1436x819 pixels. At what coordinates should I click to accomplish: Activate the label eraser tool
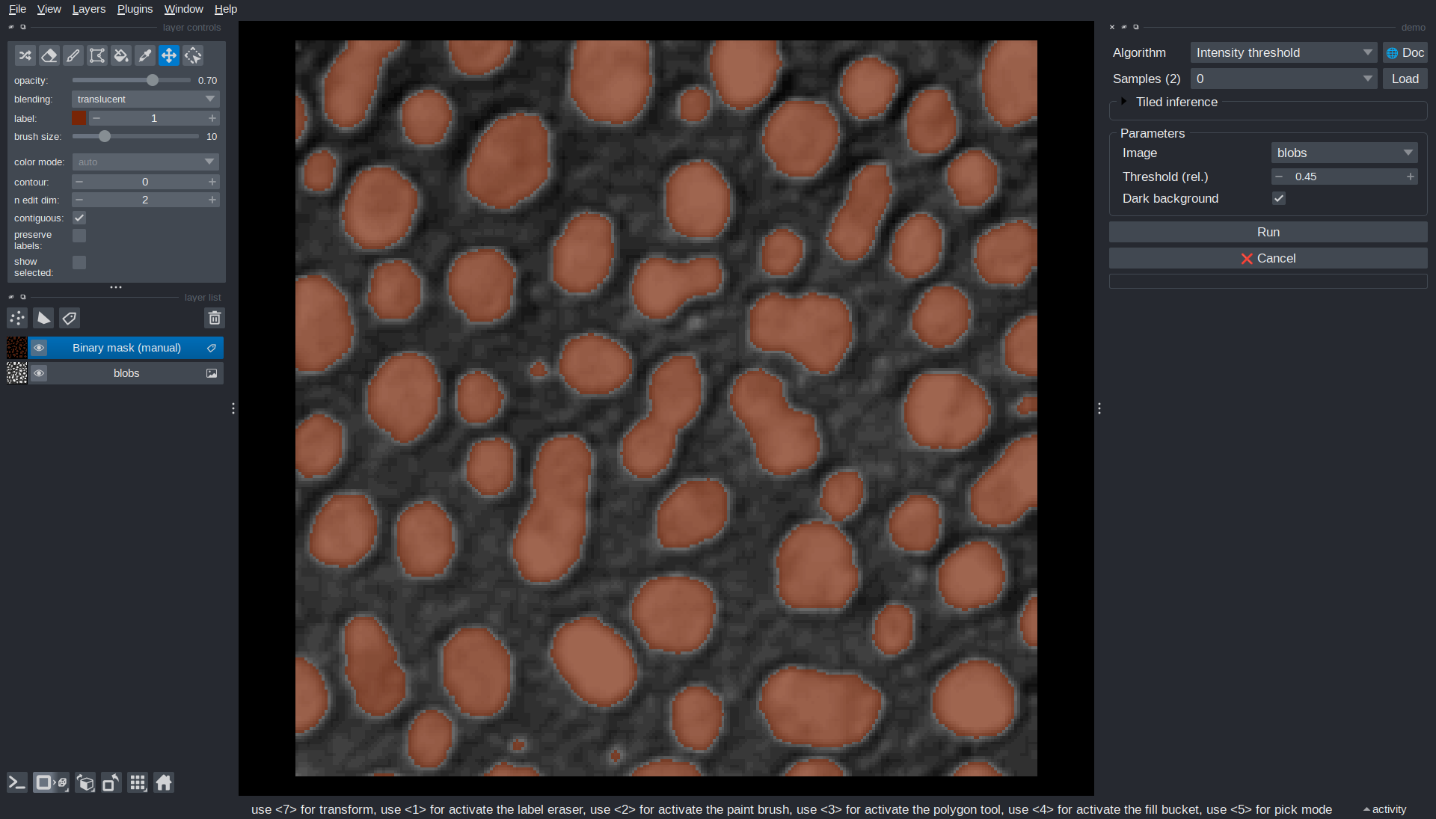tap(49, 55)
